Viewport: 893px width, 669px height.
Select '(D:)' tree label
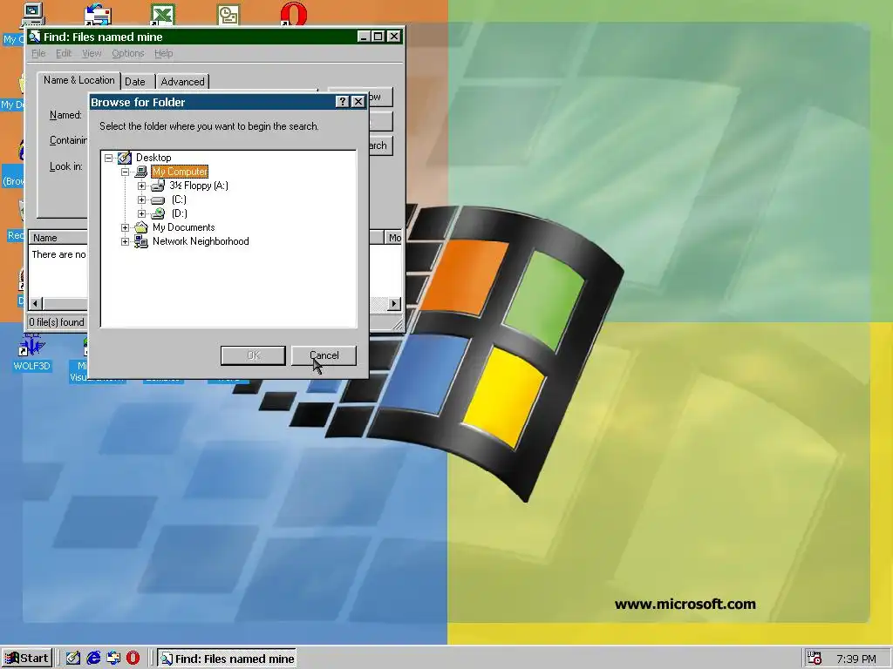click(x=179, y=213)
